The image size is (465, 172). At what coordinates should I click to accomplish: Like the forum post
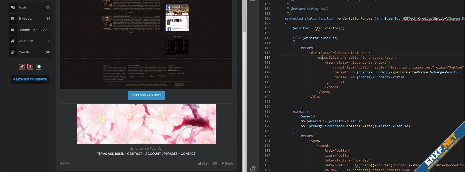(x=203, y=164)
